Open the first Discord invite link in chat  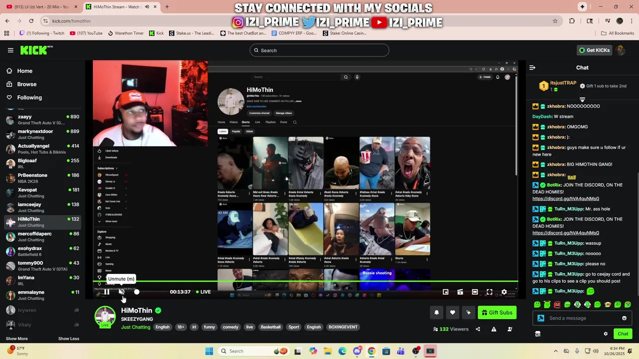click(x=566, y=198)
